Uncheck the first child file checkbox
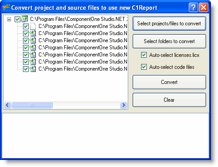Screen dimensions: 218x167 click(26, 26)
